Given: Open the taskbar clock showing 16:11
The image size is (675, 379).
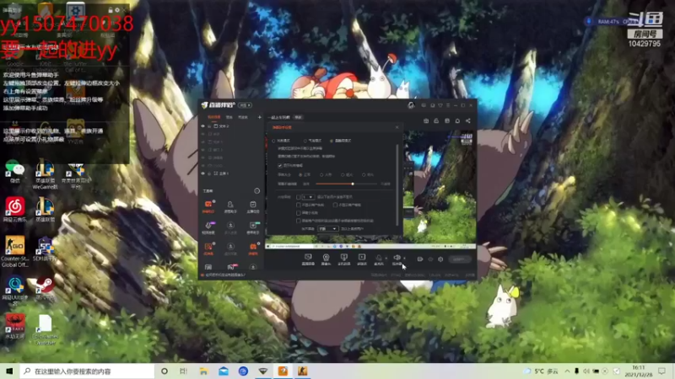Looking at the screenshot, I should [639, 371].
